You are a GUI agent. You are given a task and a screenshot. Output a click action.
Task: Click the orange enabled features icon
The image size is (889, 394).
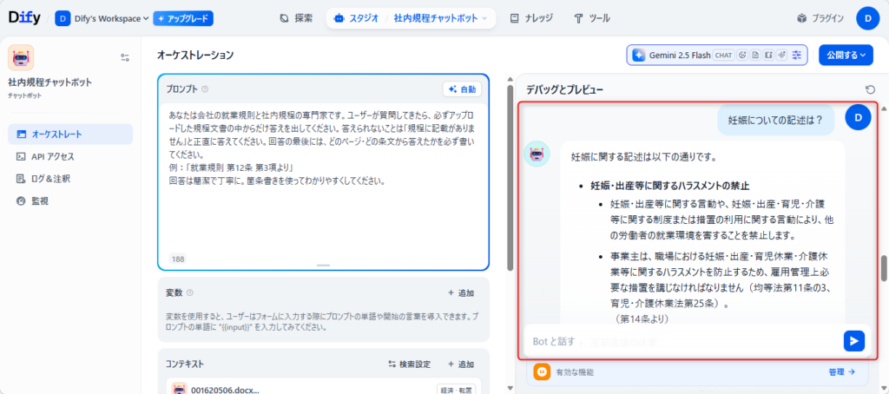point(542,371)
